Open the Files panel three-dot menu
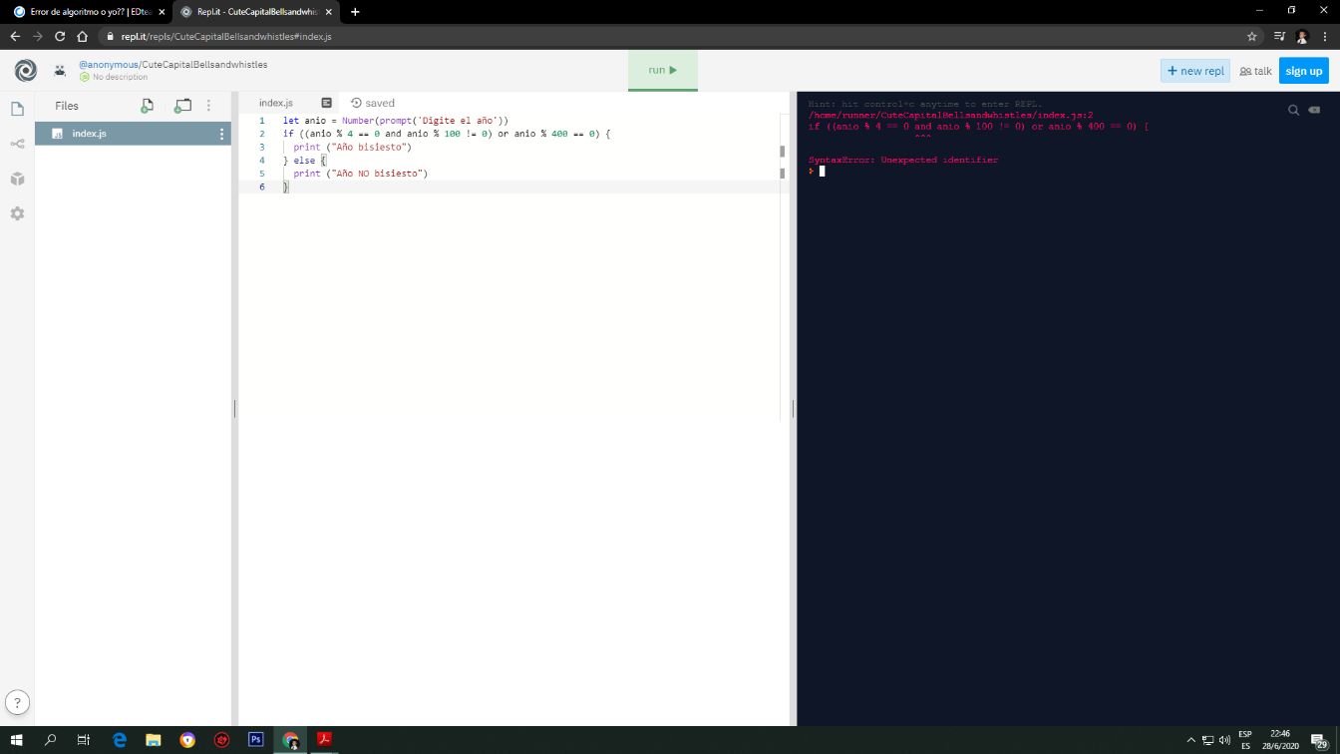Screen dimensions: 1340x754 (x=208, y=105)
